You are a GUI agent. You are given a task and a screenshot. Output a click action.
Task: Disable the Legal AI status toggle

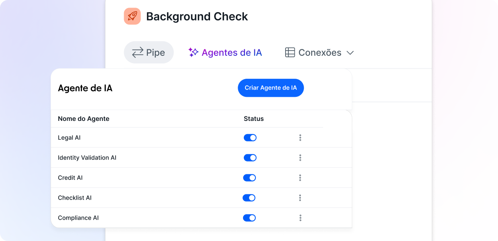[x=250, y=138]
